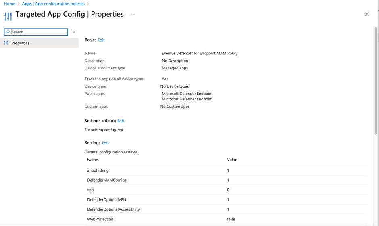Select the policy name Eventus Defender for Endpoint MAM Policy
The width and height of the screenshot is (379, 226).
click(200, 53)
